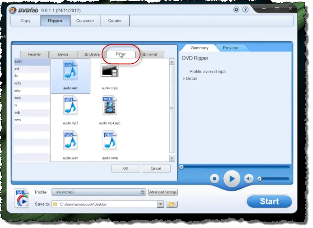
Task: Click the AVI profile icon
Action: (x=22, y=198)
